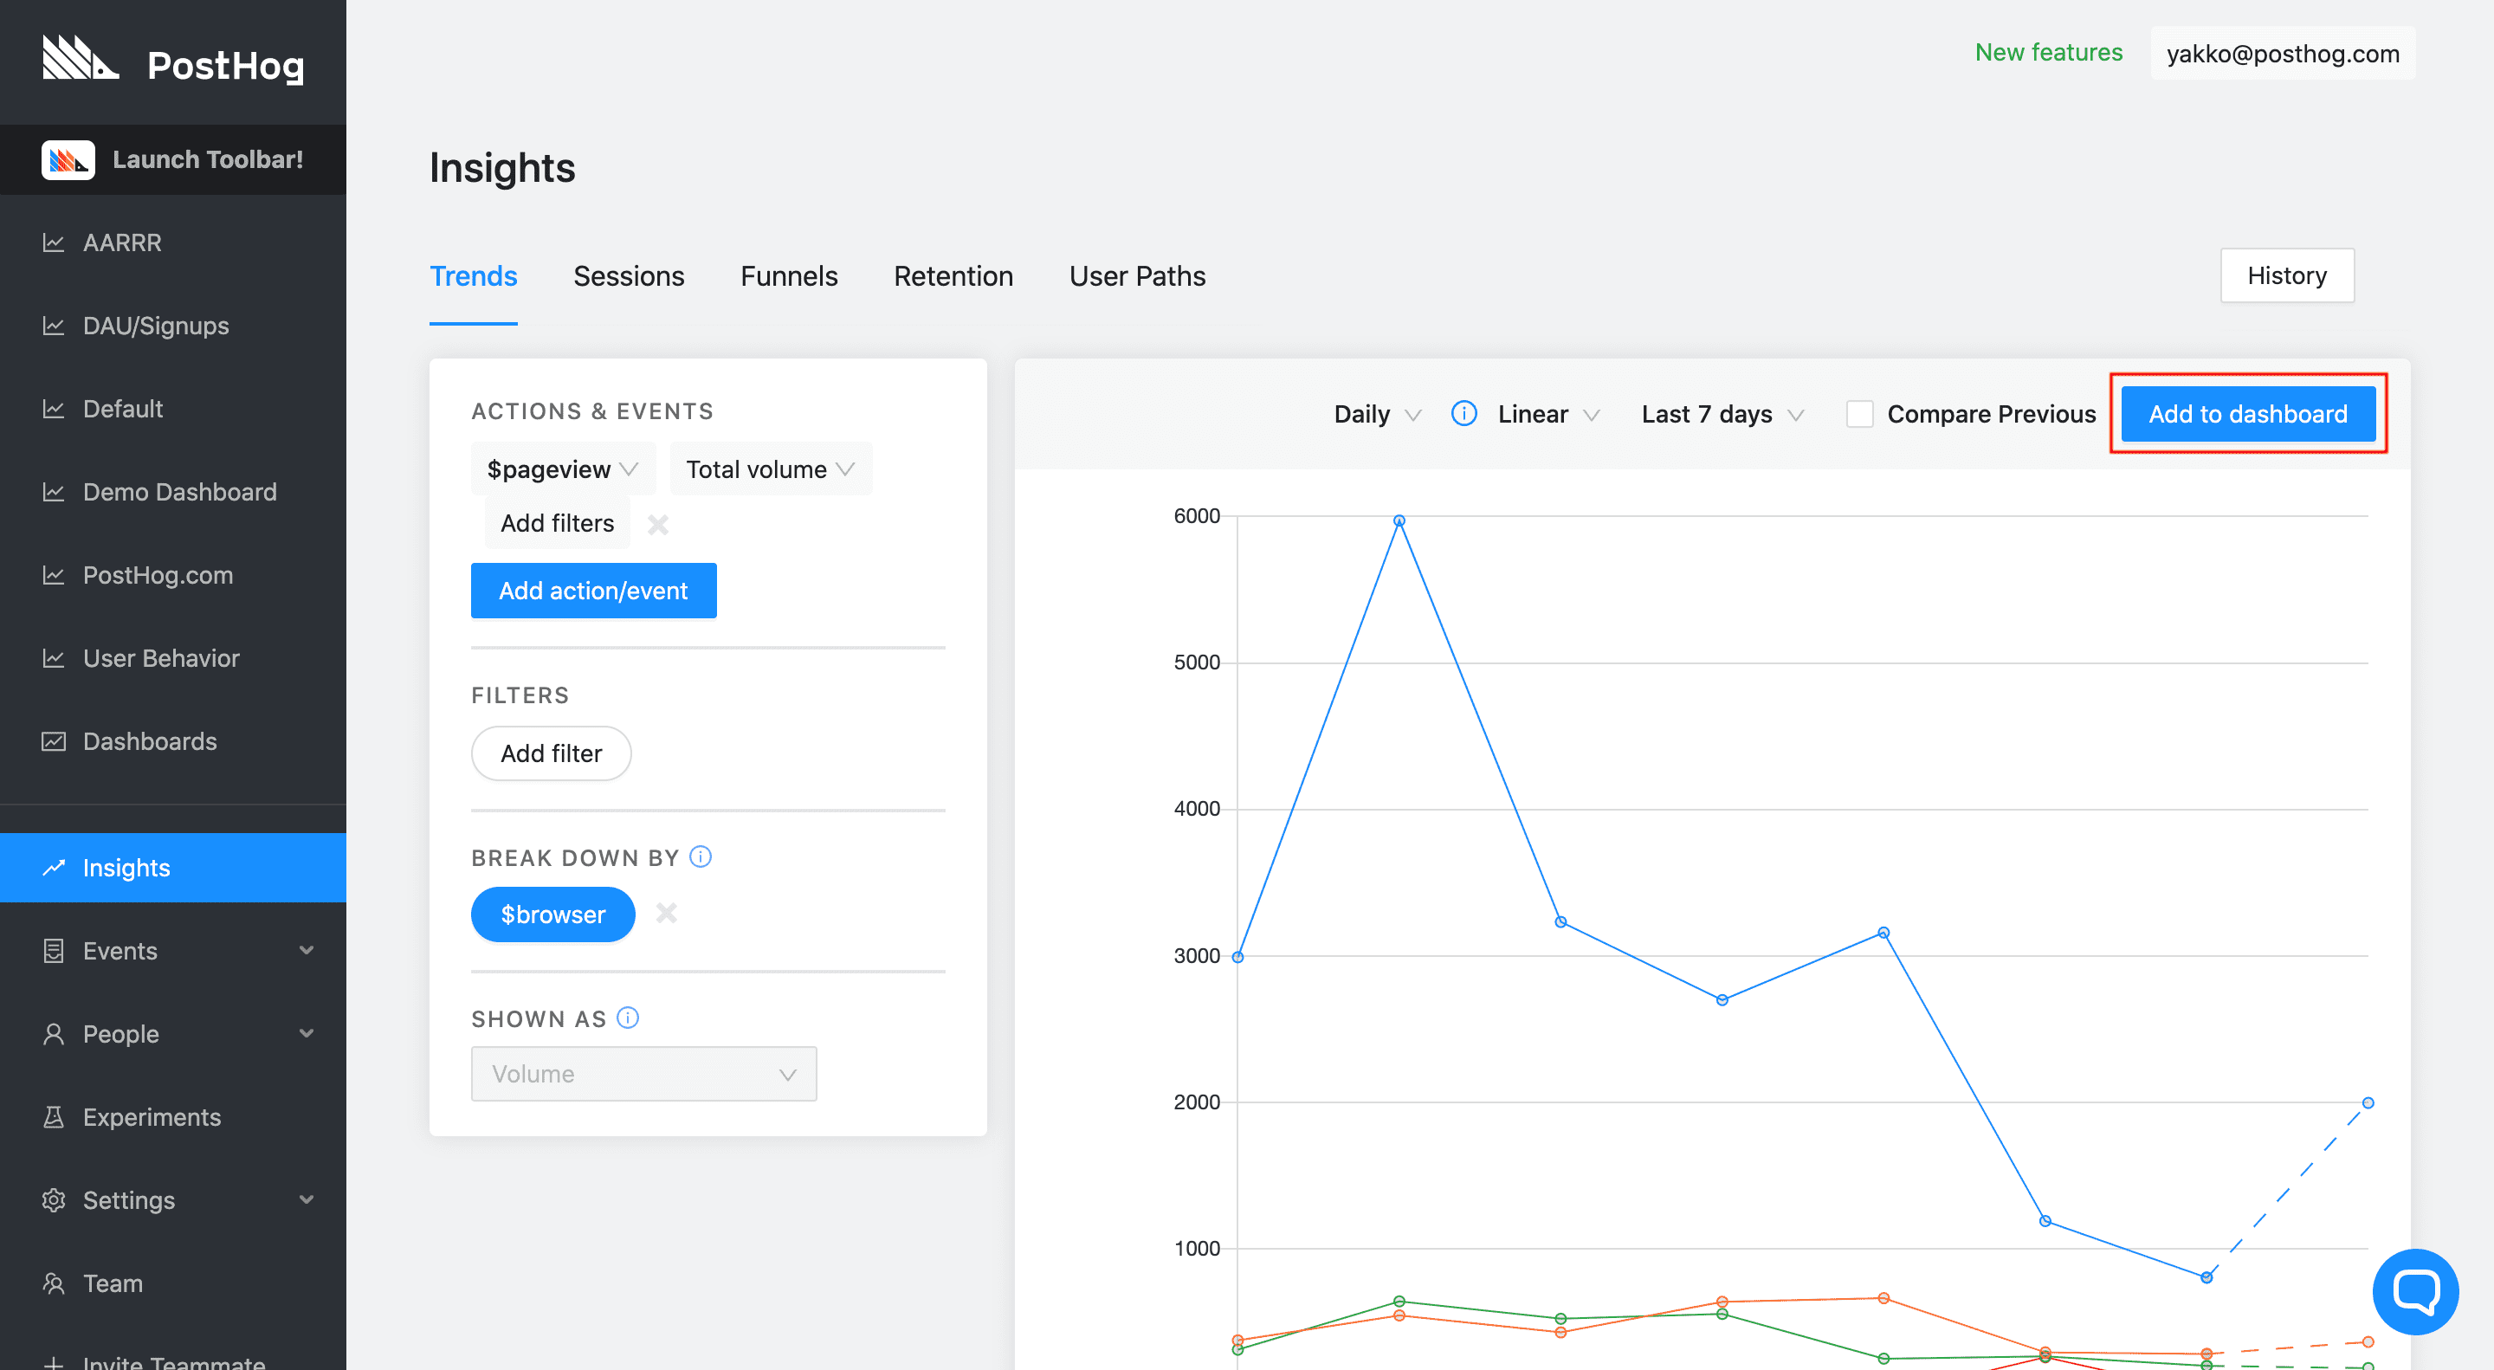Remove the $browser breakdown with the X

[666, 913]
